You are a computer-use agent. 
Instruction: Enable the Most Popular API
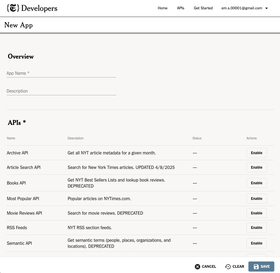click(257, 199)
